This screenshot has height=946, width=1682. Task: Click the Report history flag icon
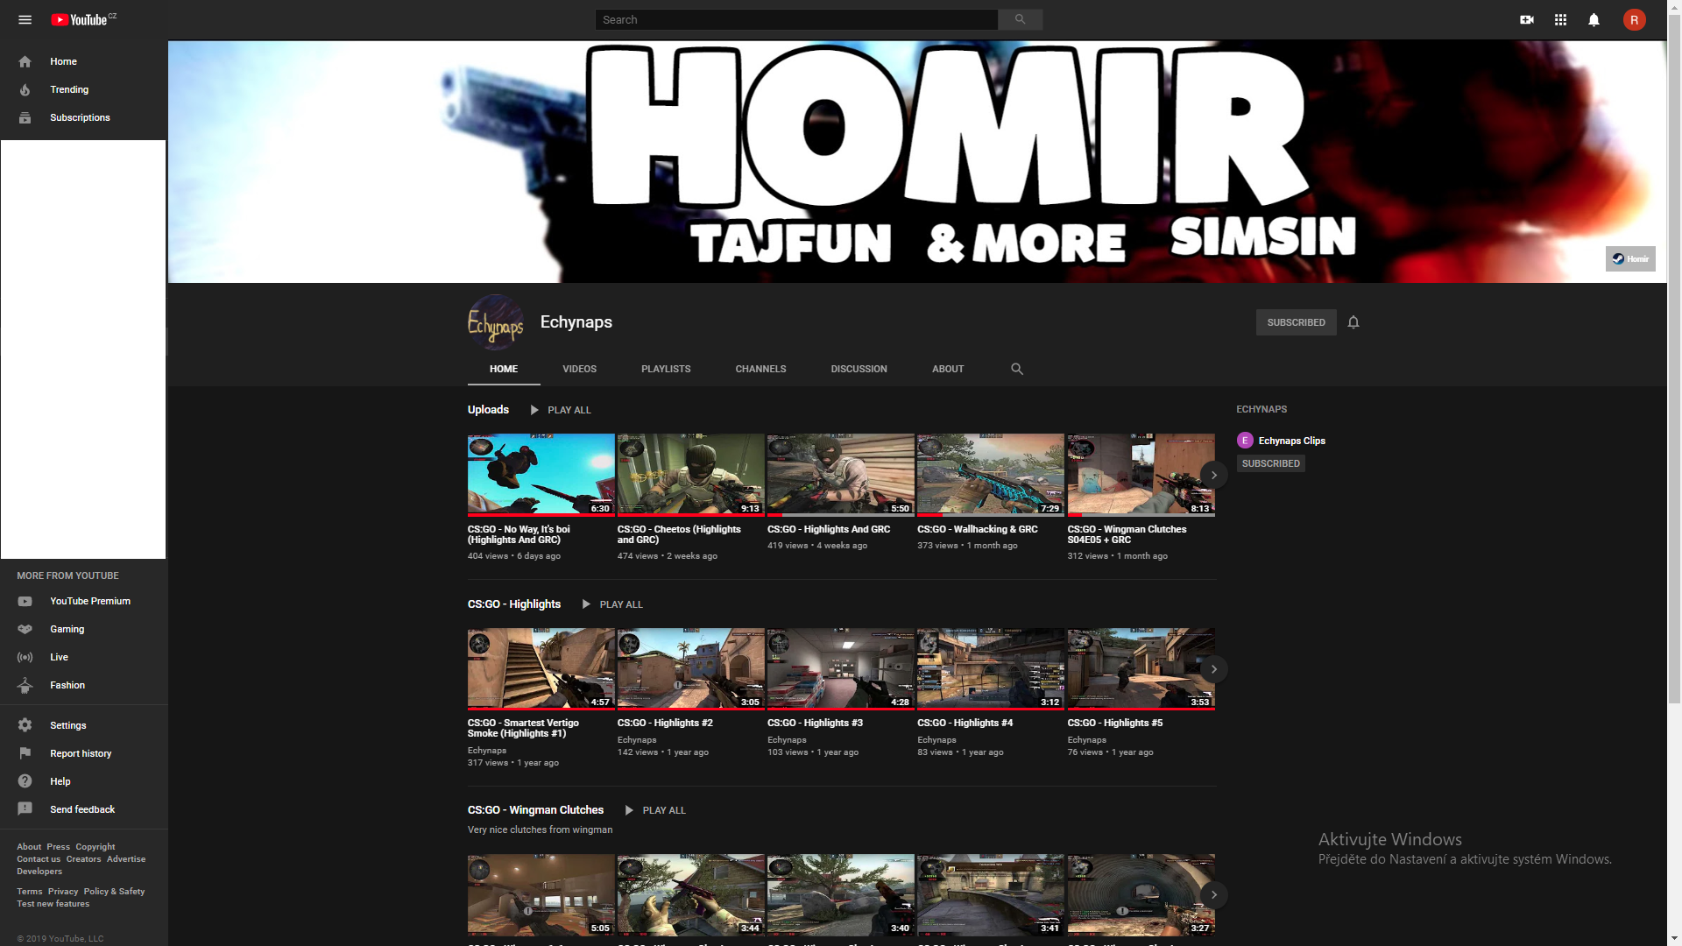tap(25, 753)
